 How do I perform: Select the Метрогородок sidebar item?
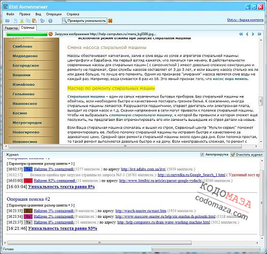(x=27, y=122)
